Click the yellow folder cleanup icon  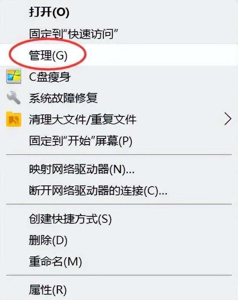[14, 119]
